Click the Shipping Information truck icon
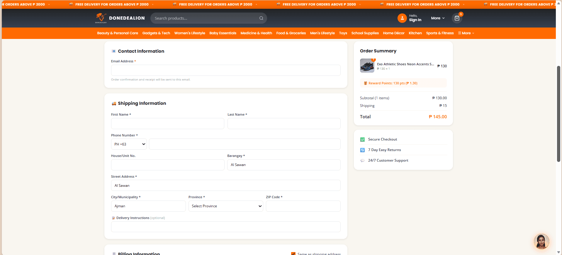Image resolution: width=562 pixels, height=255 pixels. coord(114,103)
